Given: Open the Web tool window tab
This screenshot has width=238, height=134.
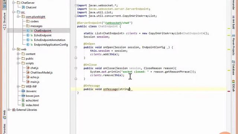Looking at the screenshot, I should click(4, 115).
